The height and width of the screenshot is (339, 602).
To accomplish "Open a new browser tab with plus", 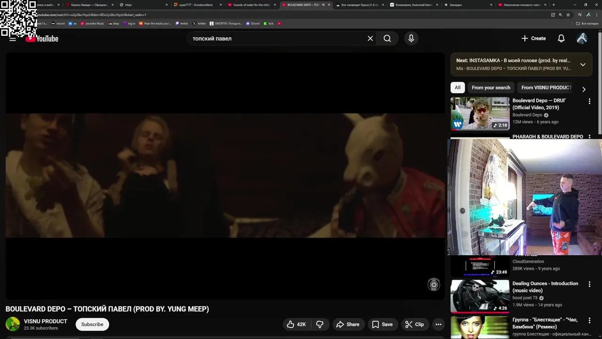I will [x=554, y=5].
